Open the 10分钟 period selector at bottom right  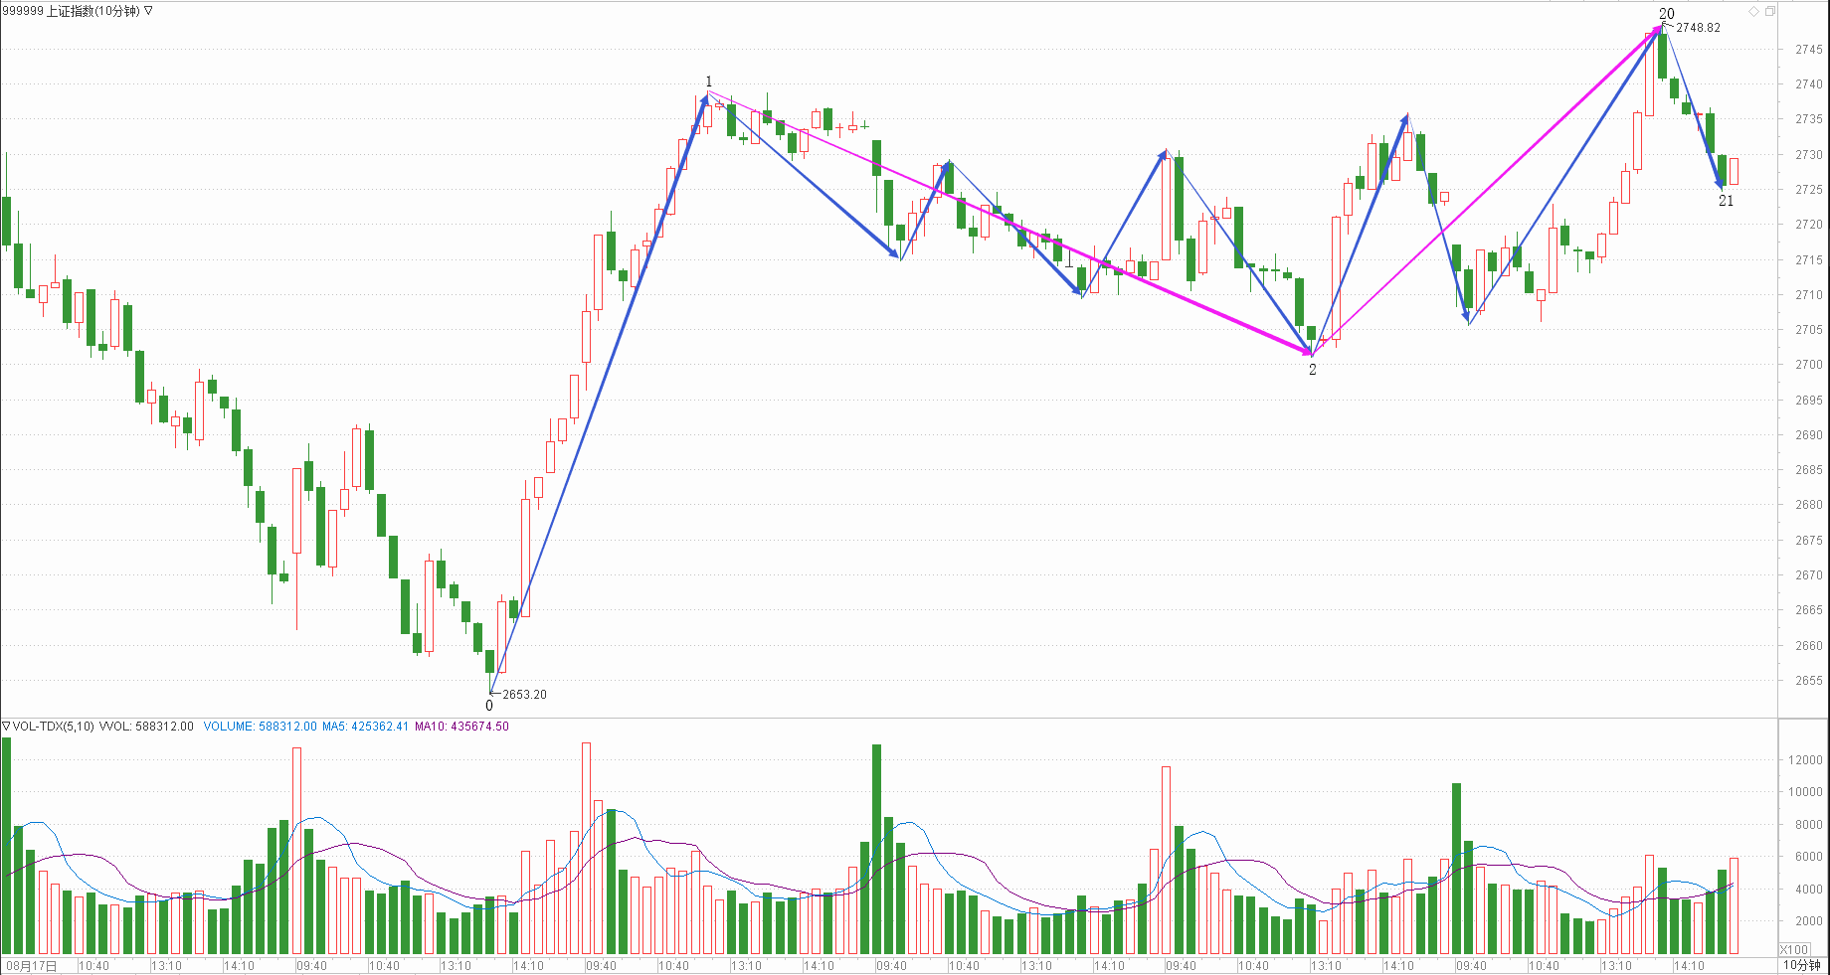(x=1801, y=965)
